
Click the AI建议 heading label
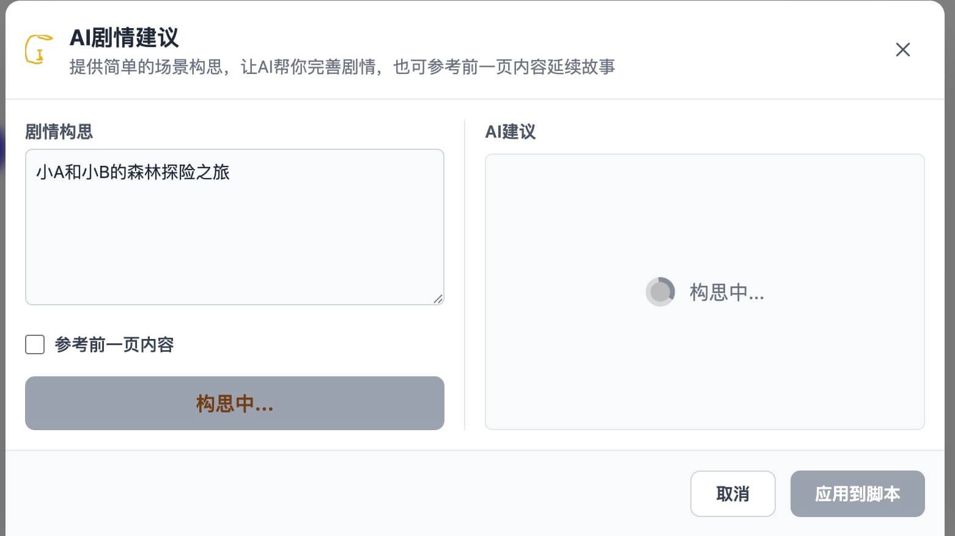(510, 132)
